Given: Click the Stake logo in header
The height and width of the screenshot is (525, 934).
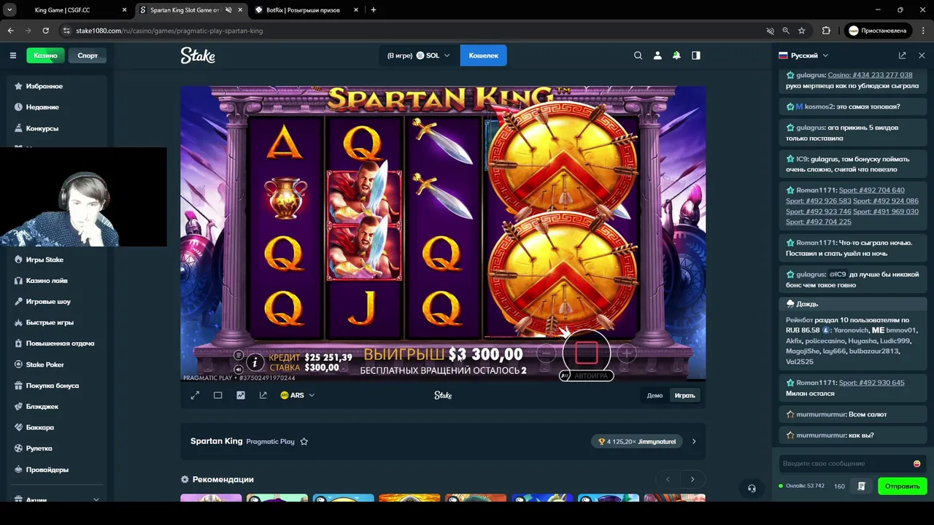Looking at the screenshot, I should click(x=198, y=55).
